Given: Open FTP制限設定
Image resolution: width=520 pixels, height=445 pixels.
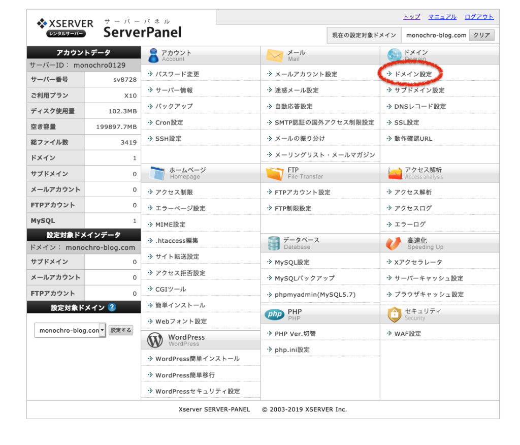Looking at the screenshot, I should pyautogui.click(x=293, y=208).
